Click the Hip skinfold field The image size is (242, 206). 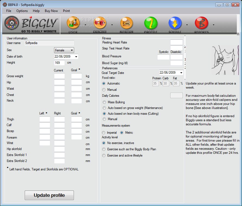click(x=59, y=149)
